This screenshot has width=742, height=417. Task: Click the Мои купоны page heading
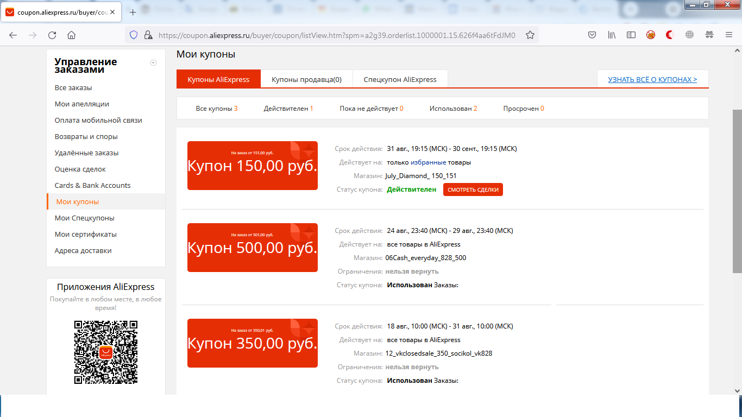tap(206, 54)
